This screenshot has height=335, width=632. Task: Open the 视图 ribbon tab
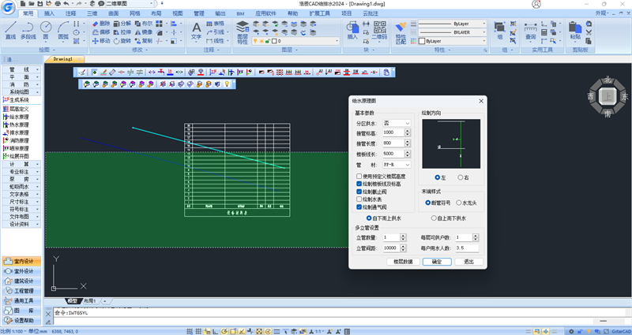point(177,13)
